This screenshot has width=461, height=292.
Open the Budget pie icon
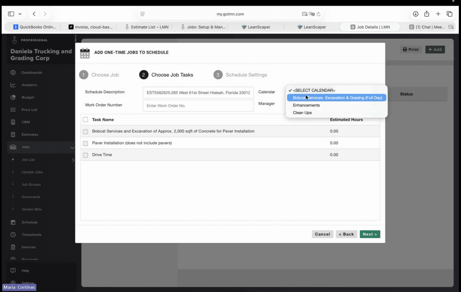click(x=13, y=97)
